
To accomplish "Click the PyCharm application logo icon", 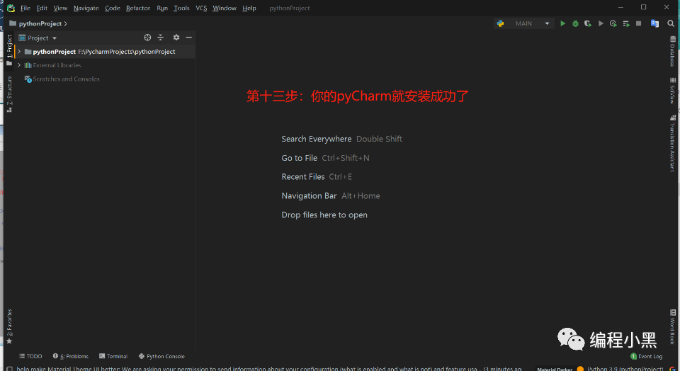I will coord(11,8).
